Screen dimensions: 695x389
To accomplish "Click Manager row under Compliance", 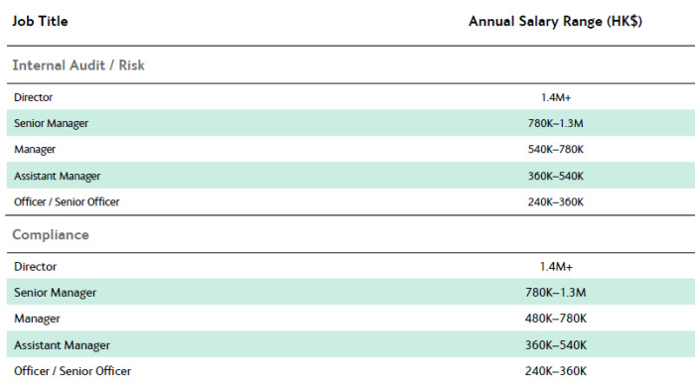I will coord(350,319).
